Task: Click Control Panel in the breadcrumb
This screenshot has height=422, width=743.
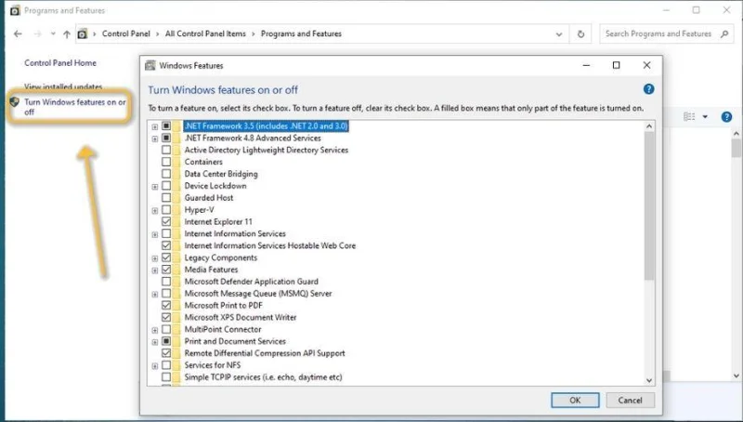Action: pos(126,33)
